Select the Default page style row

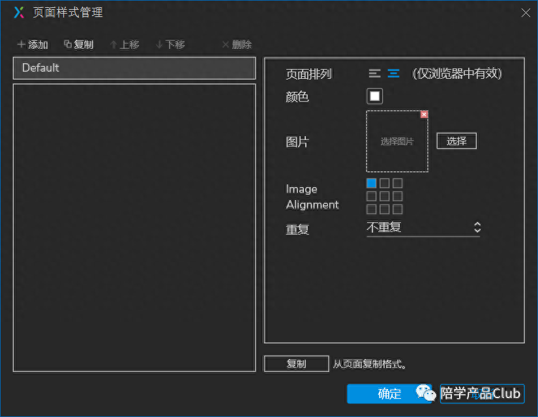(x=134, y=68)
